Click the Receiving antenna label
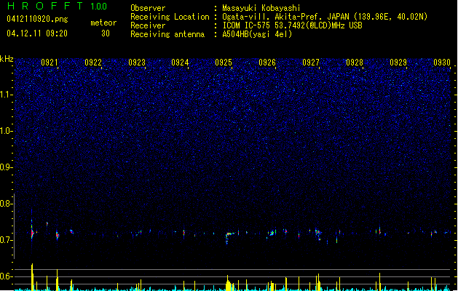The height and width of the screenshot is (291, 458). click(167, 34)
